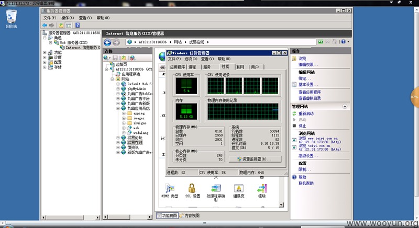Screen dimensions: 419x228
Task: Click the help icon beside the IIS address bar
Action: coord(344,42)
